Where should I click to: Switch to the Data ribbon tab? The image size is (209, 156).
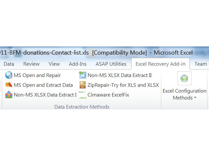point(9,64)
